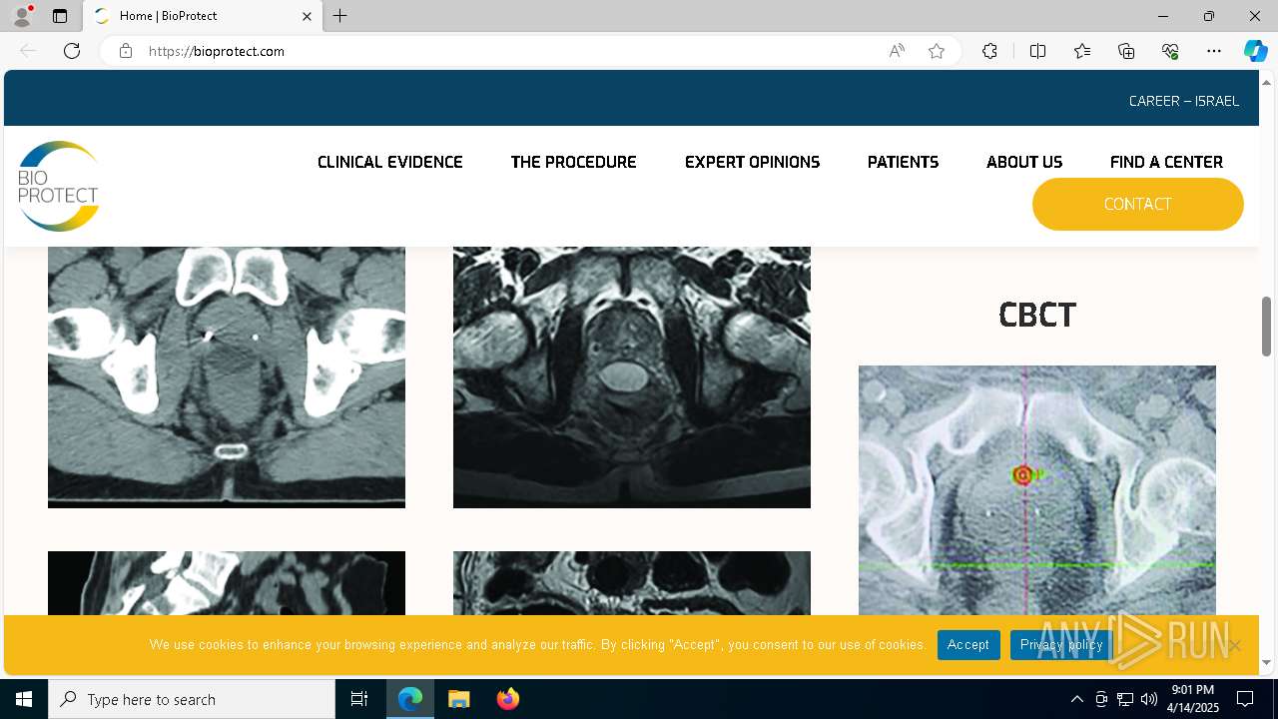Click the CBCT scan image
Screen dimensions: 1278x719
pyautogui.click(x=1037, y=490)
